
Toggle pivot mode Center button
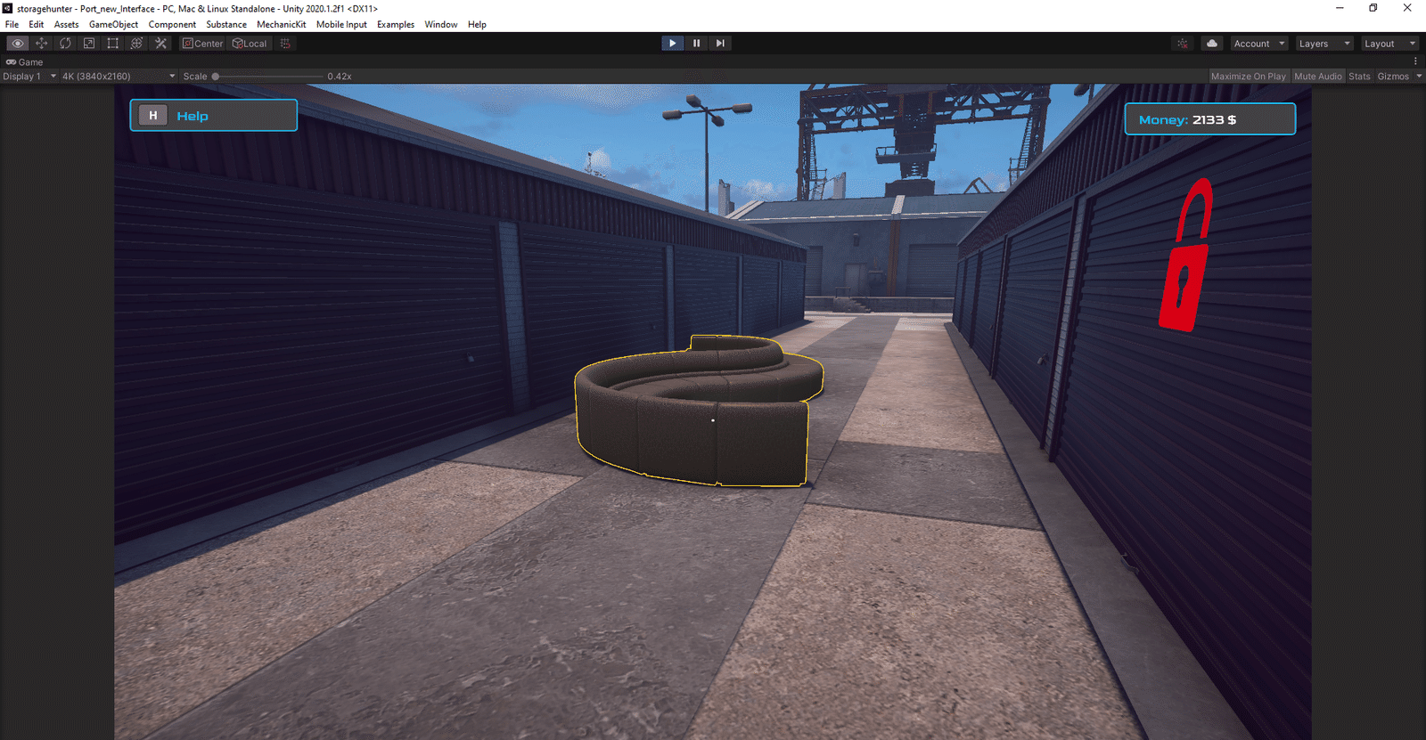[203, 43]
